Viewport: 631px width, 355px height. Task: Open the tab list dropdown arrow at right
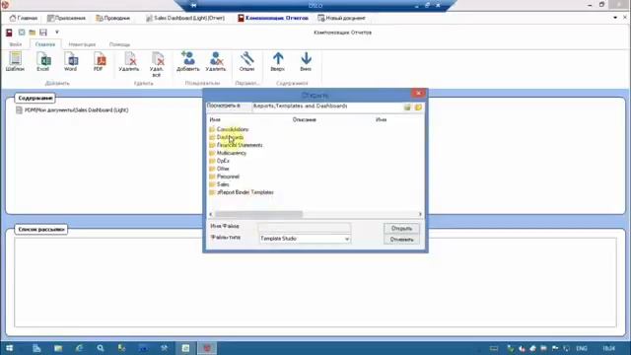click(x=615, y=18)
